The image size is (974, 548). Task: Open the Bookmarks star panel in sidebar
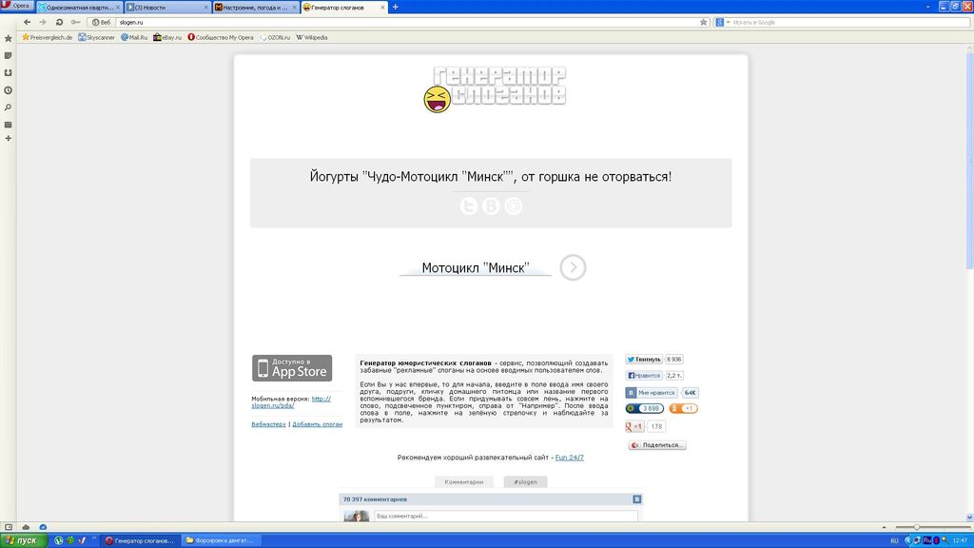8,38
